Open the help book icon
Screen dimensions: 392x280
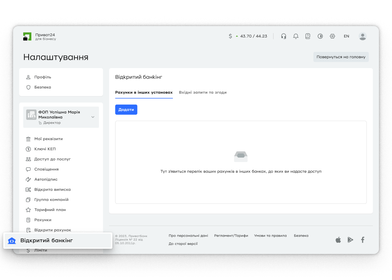click(308, 36)
